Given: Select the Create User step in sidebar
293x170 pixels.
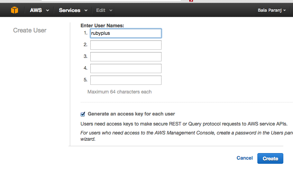Looking at the screenshot, I should (x=30, y=30).
